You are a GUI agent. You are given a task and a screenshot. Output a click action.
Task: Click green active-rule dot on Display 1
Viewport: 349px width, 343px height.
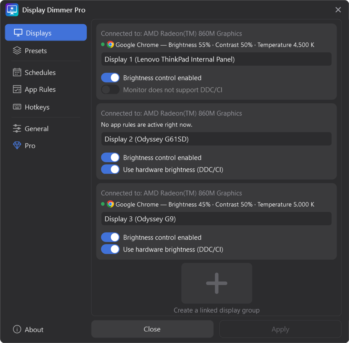(x=103, y=44)
